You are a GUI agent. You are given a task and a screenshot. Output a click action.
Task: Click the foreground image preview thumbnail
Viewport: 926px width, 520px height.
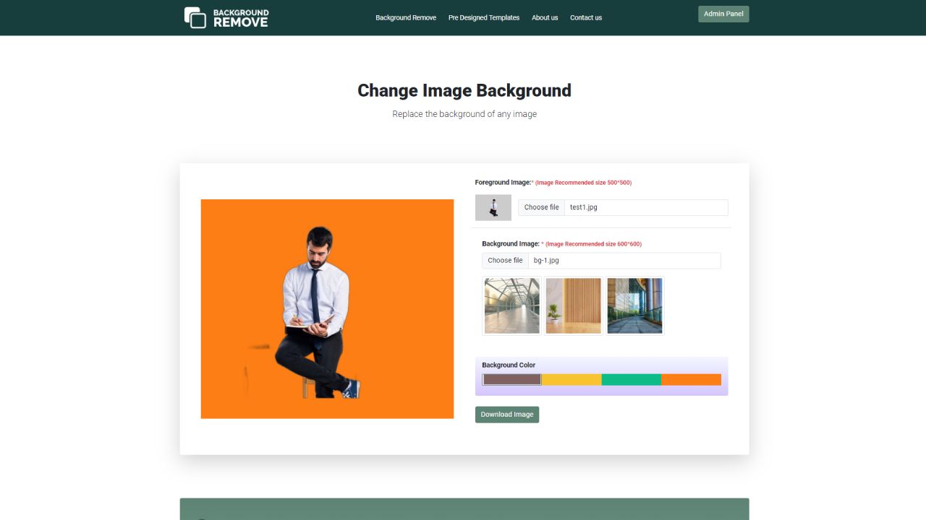(x=493, y=207)
